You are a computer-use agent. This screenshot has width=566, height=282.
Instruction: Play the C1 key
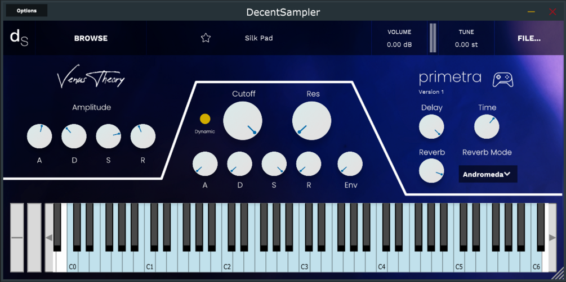click(149, 262)
